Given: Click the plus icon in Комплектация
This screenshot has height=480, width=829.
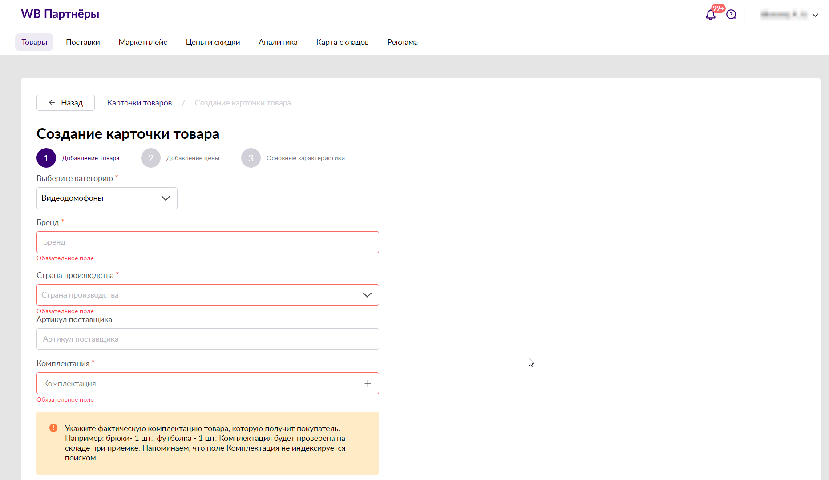Looking at the screenshot, I should click(368, 383).
